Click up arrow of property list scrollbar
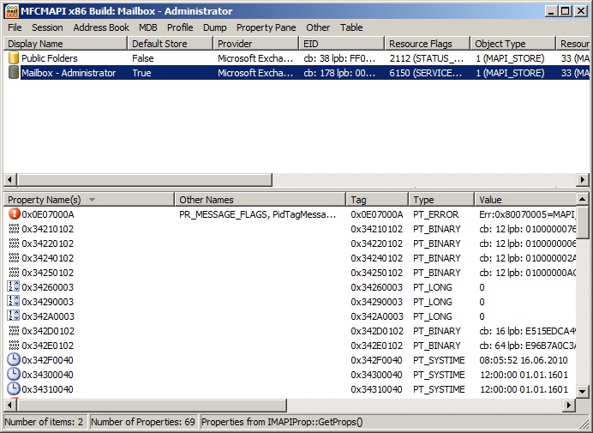 click(x=583, y=199)
